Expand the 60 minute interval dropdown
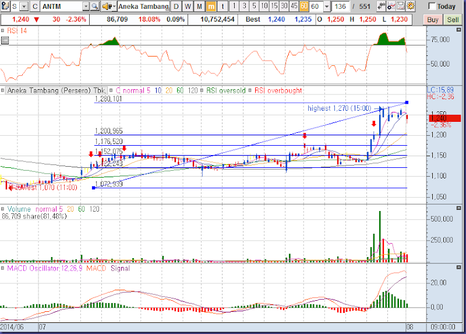This screenshot has width=466, height=334. [x=327, y=6]
